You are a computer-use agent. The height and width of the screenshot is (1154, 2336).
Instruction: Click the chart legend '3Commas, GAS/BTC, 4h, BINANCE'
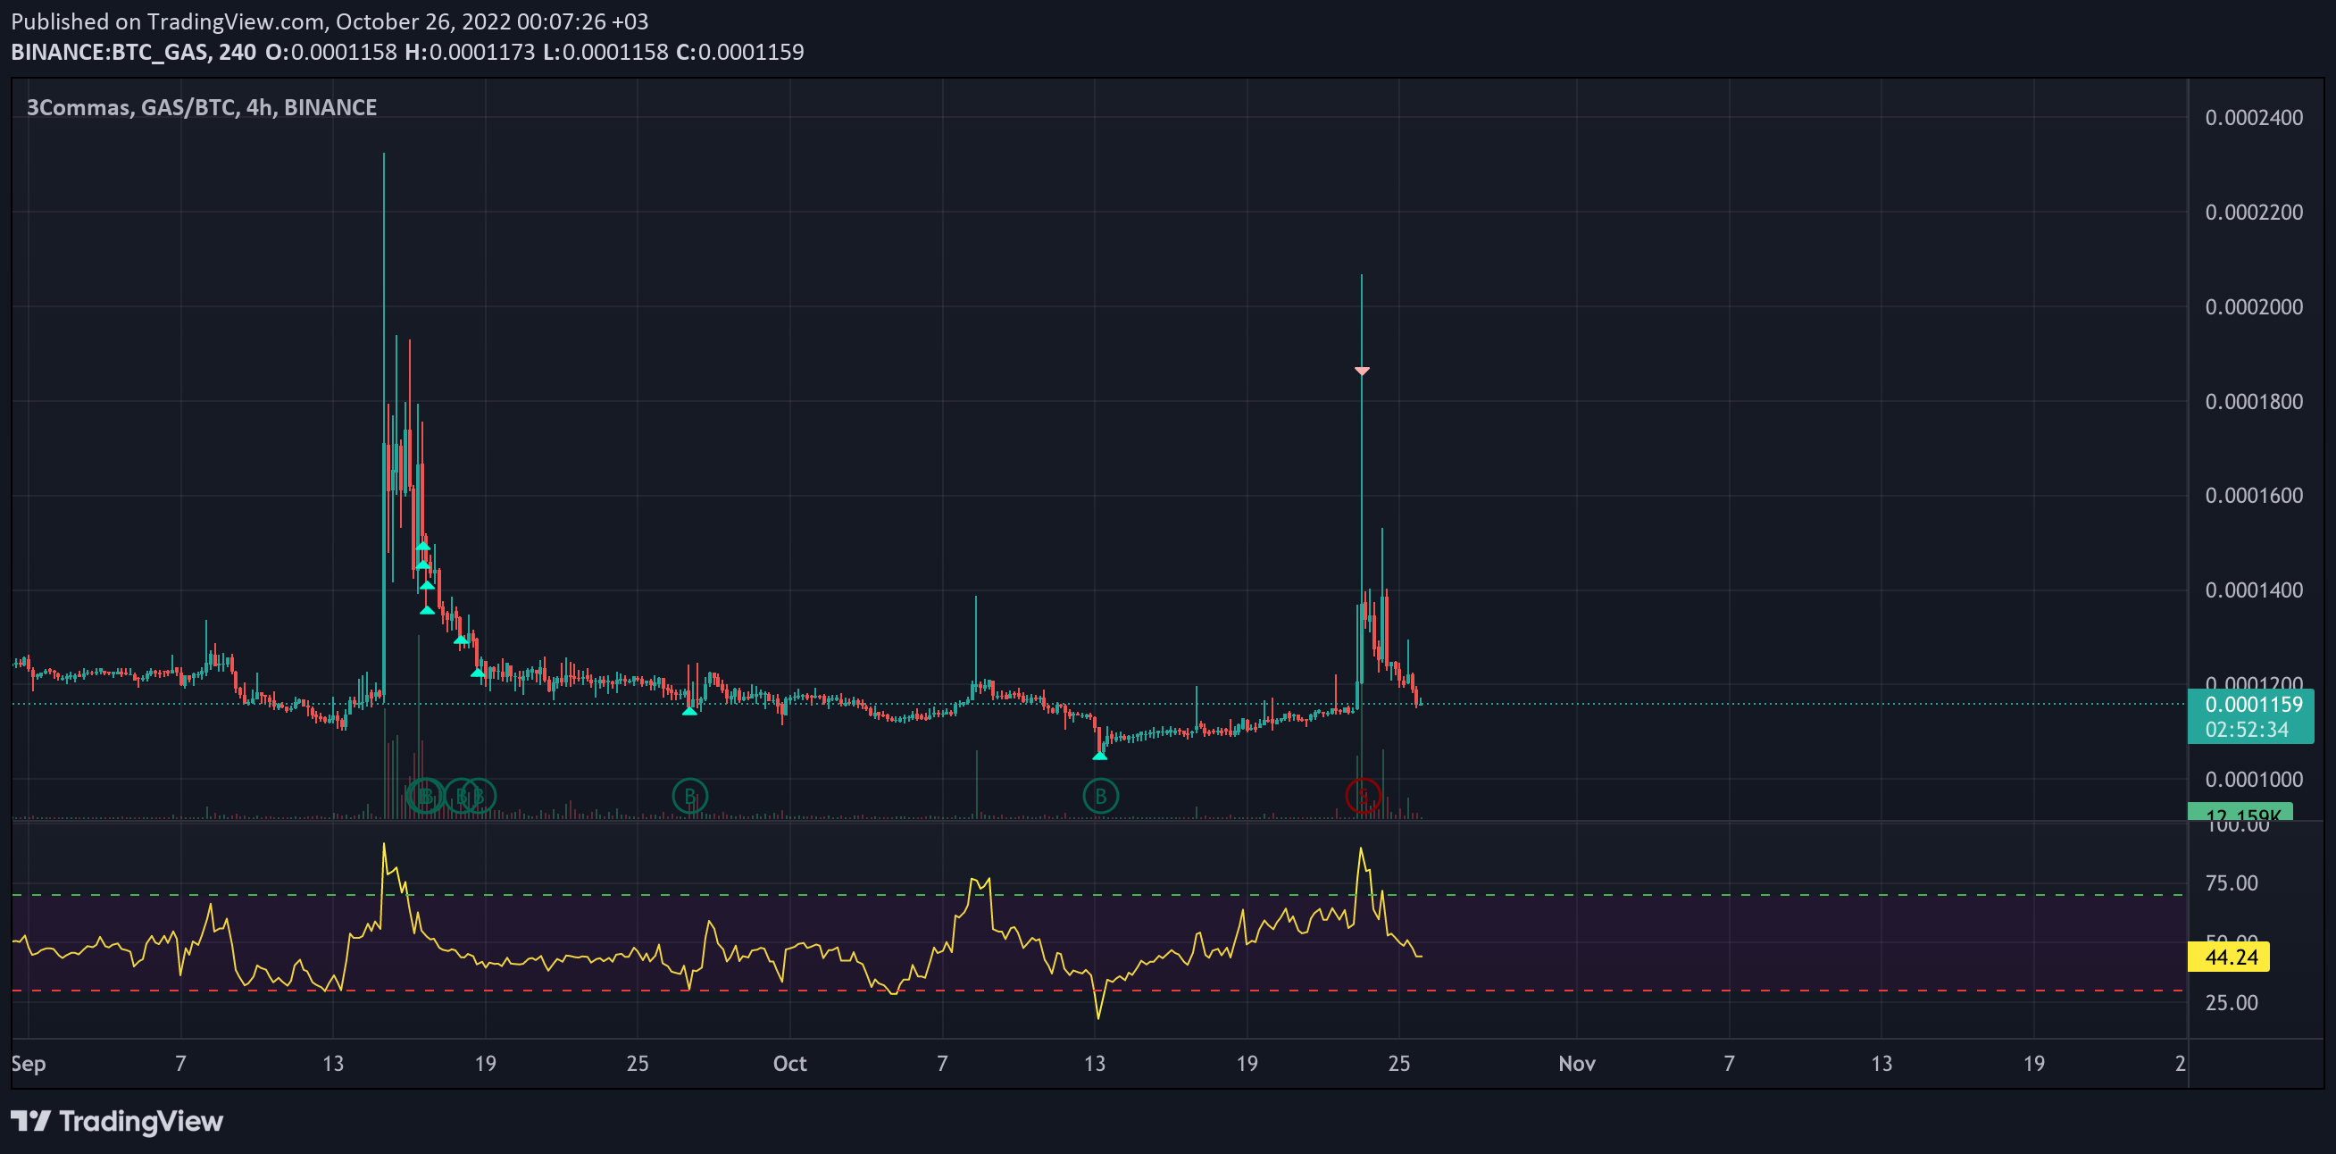point(201,107)
